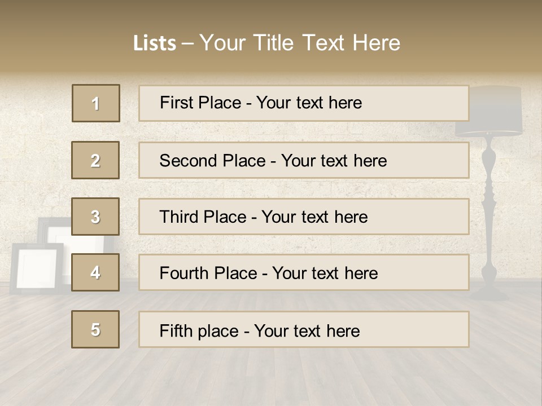
Task: Click the Fourth Place text bar
Action: point(304,272)
